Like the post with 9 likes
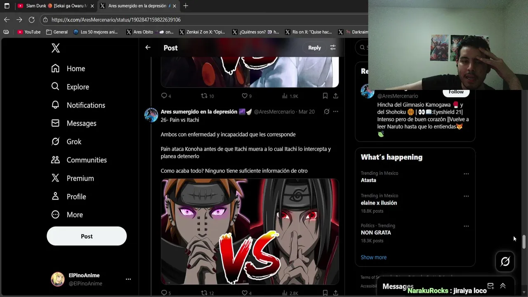The height and width of the screenshot is (297, 528). pyautogui.click(x=246, y=96)
